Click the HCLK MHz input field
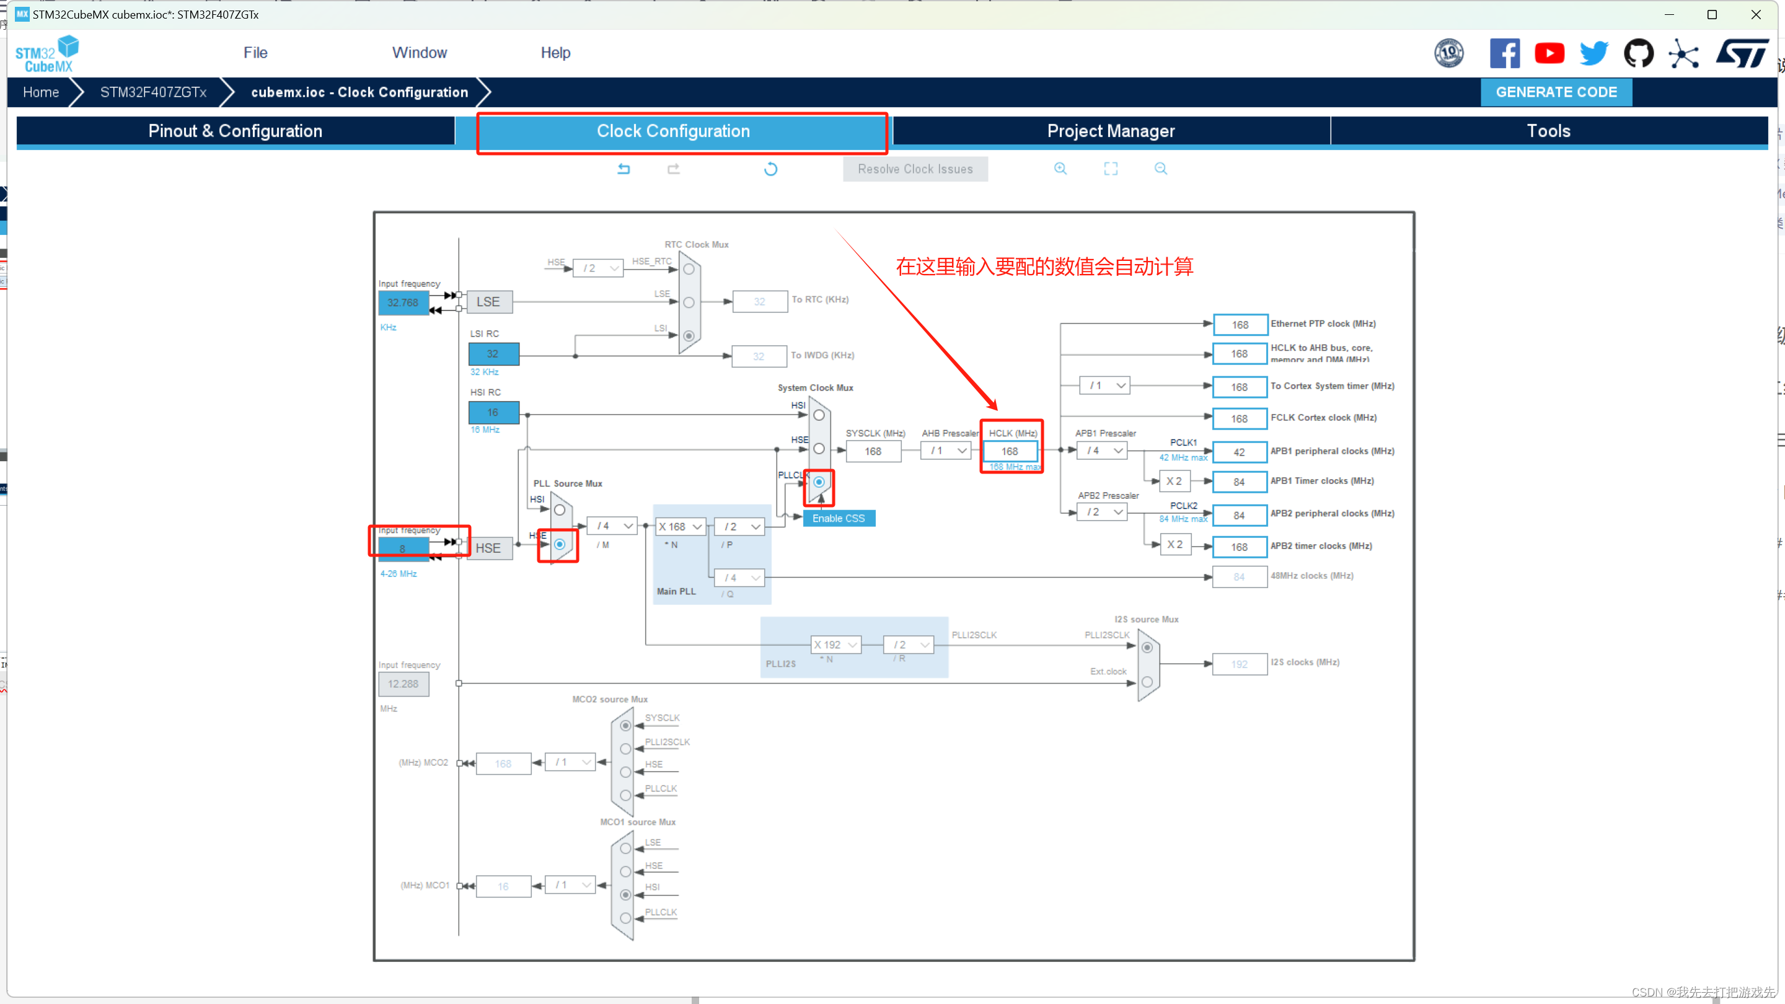The width and height of the screenshot is (1785, 1004). click(x=1009, y=451)
